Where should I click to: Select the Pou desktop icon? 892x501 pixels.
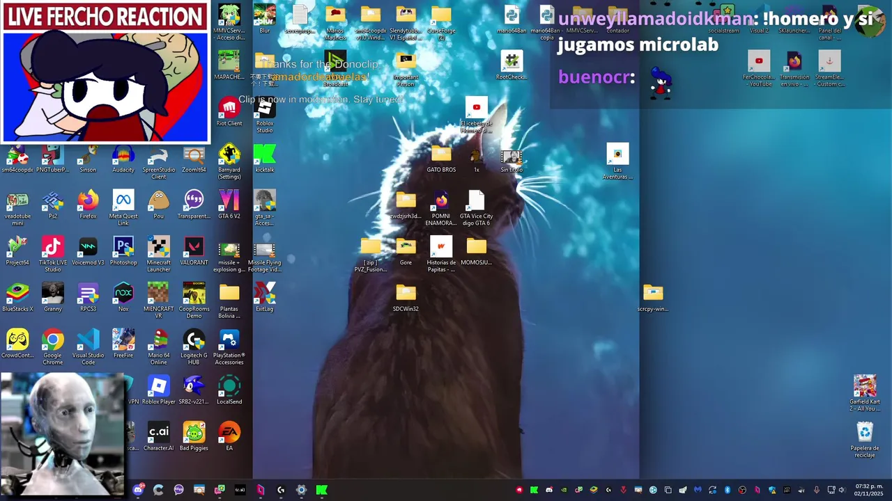[x=159, y=205]
